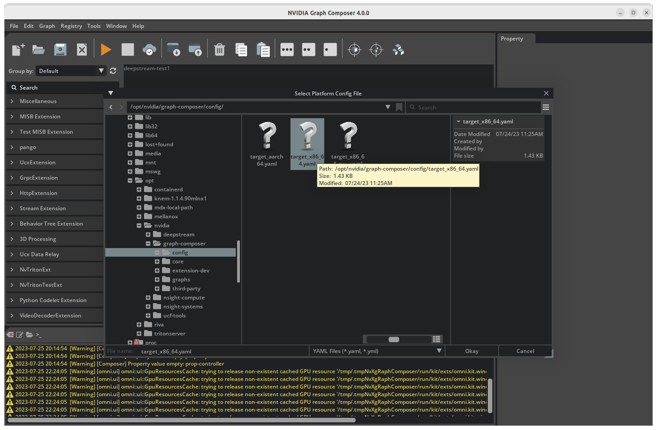Click Okay to confirm platform config
This screenshot has width=657, height=430.
coord(472,351)
